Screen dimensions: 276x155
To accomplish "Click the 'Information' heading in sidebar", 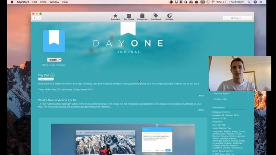I will click(x=219, y=107).
